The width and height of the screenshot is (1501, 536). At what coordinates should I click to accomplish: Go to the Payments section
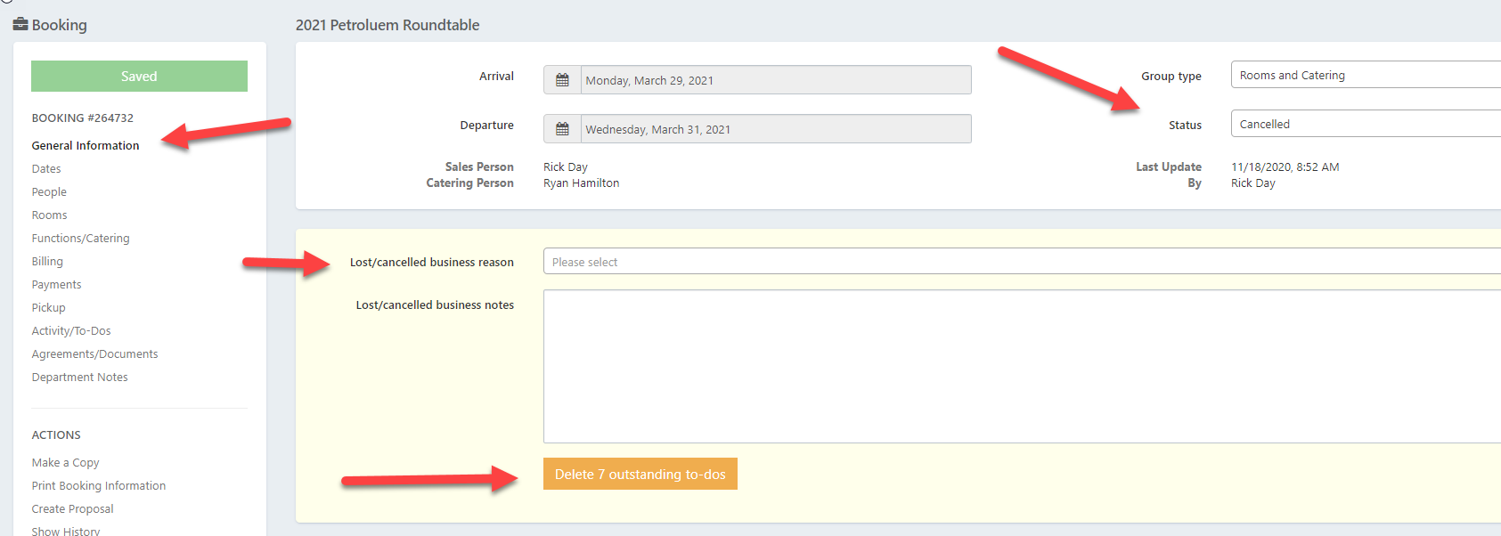[x=56, y=285]
